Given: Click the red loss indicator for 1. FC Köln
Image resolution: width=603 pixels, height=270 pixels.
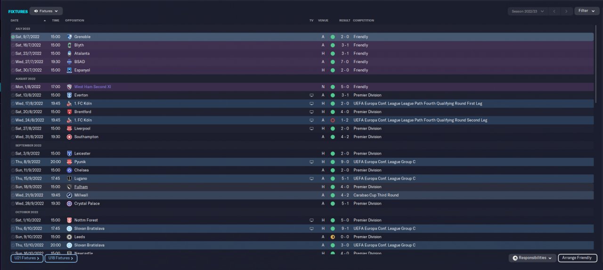Looking at the screenshot, I should [x=333, y=120].
